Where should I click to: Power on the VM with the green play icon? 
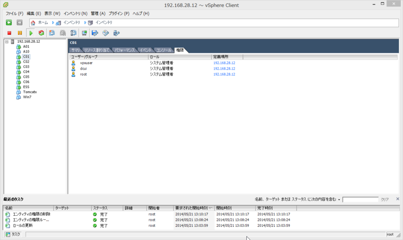tap(31, 33)
